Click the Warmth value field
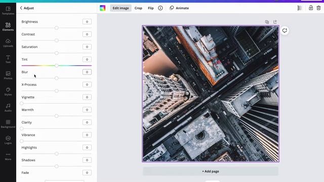Image resolution: width=324 pixels, height=182 pixels. click(x=87, y=110)
